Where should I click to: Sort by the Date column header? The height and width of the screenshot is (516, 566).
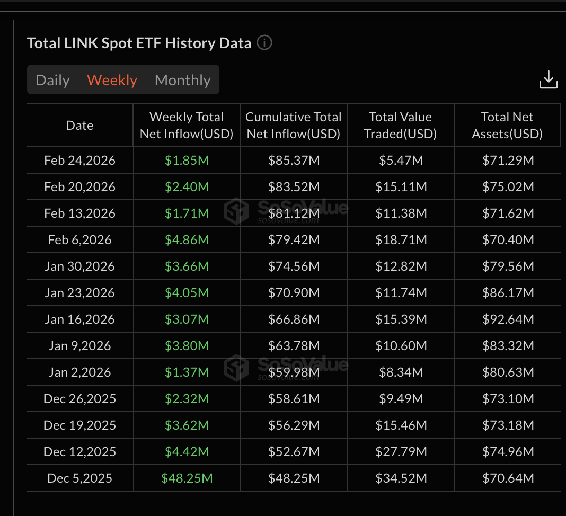tap(79, 125)
